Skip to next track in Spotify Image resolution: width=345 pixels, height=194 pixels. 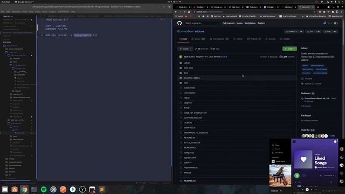[312, 190]
